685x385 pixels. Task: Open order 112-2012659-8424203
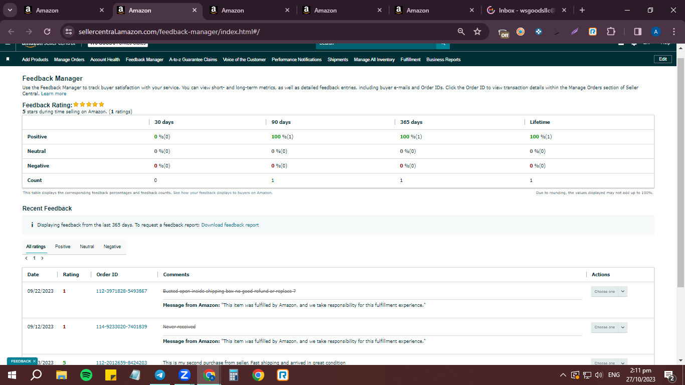click(121, 362)
